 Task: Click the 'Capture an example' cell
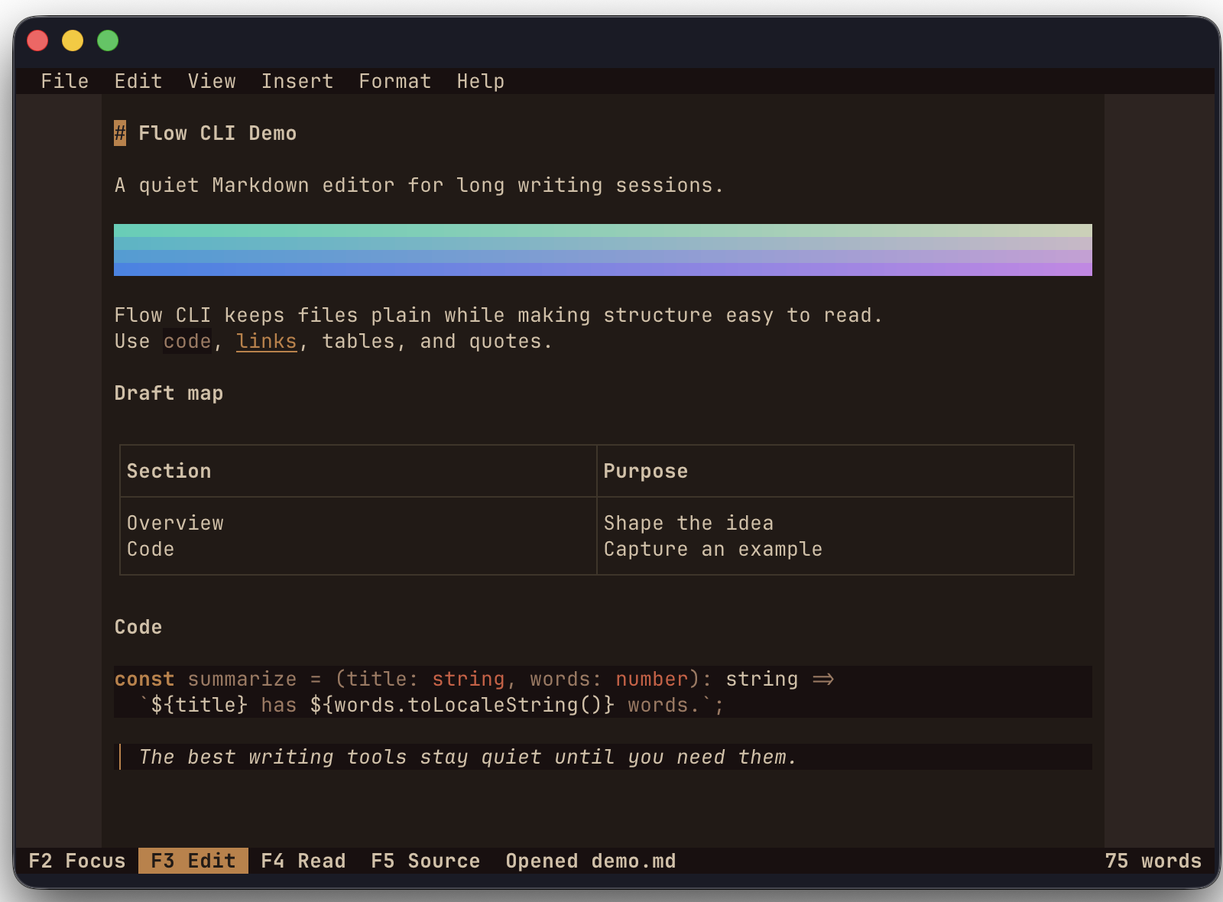point(713,549)
